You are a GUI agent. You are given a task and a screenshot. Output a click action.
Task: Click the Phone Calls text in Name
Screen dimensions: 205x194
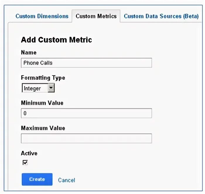pyautogui.click(x=38, y=63)
